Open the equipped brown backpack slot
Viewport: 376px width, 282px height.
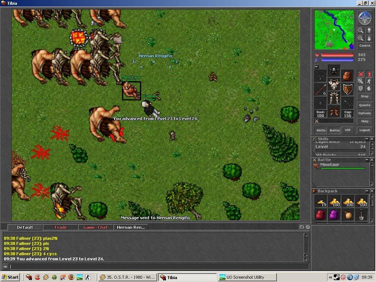(x=347, y=76)
